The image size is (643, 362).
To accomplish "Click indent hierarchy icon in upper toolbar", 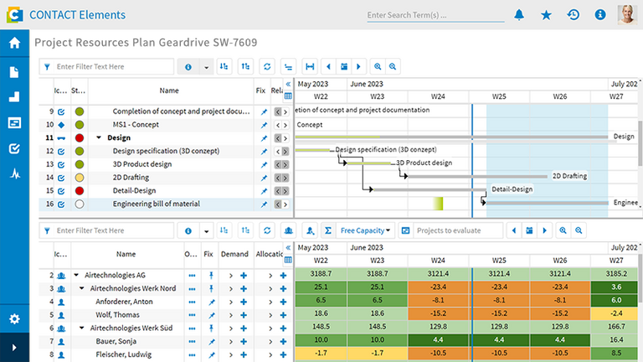I will (288, 66).
